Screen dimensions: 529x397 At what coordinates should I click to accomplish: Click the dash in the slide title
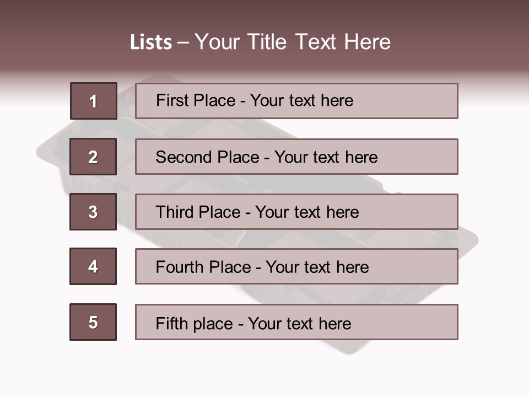pyautogui.click(x=183, y=43)
